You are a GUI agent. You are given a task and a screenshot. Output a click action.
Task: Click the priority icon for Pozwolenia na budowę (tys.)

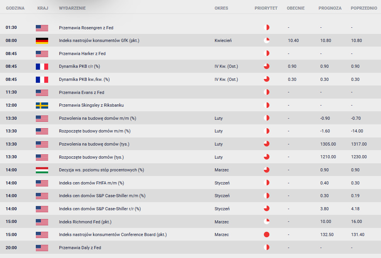click(x=267, y=144)
